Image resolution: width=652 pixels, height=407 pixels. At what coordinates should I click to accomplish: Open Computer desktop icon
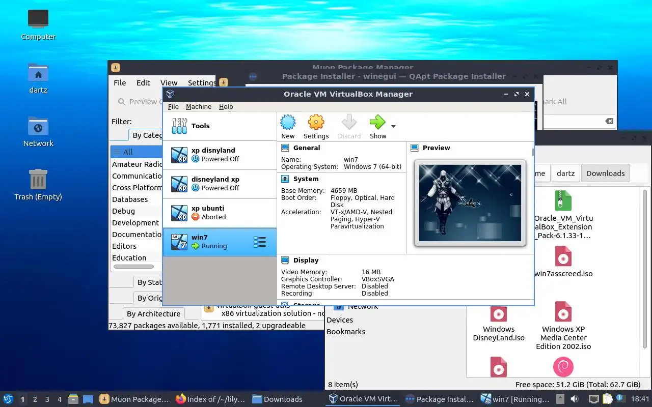(38, 19)
